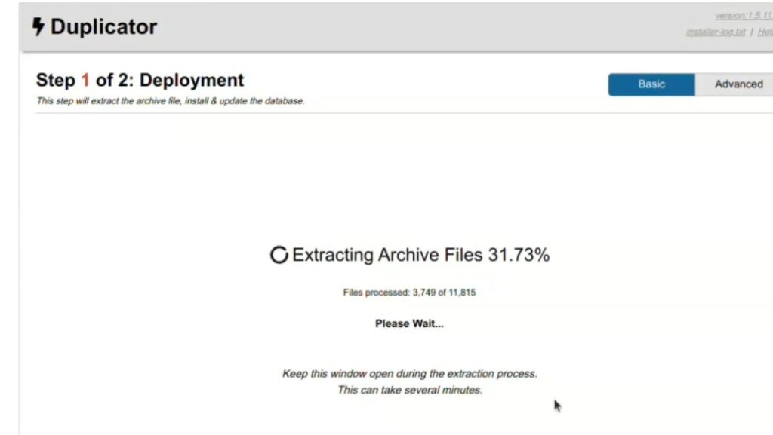Viewport: 773px width, 435px height.
Task: Click the 11,815 total files number
Action: click(x=462, y=293)
